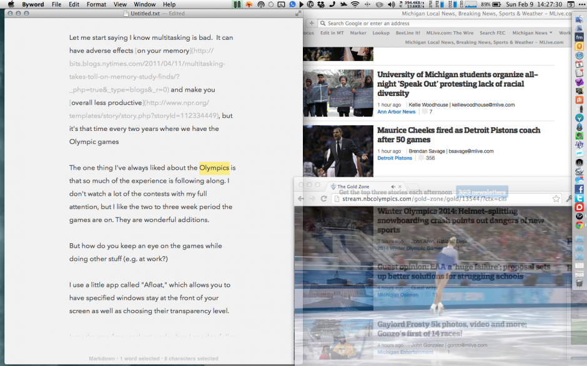Open the Format menu
This screenshot has width=587, height=366.
[96, 4]
